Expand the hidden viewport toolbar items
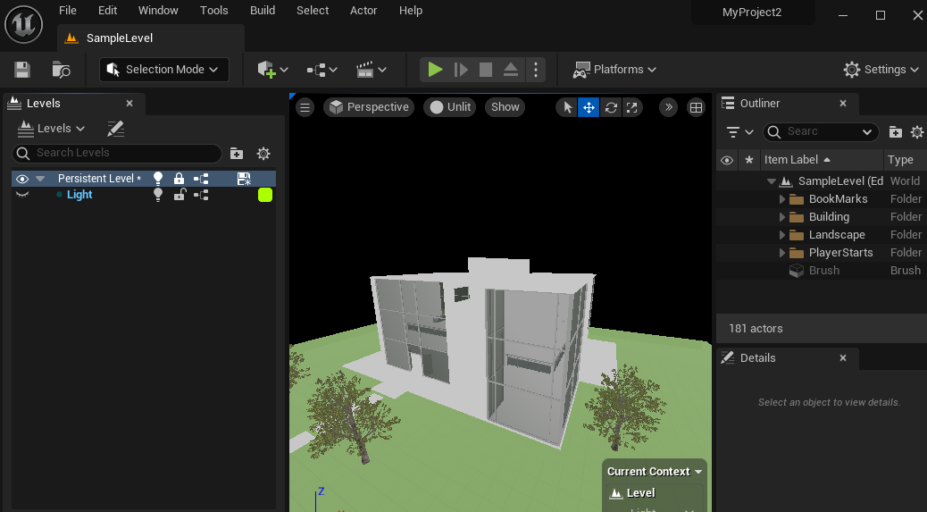Image resolution: width=927 pixels, height=512 pixels. [x=668, y=107]
